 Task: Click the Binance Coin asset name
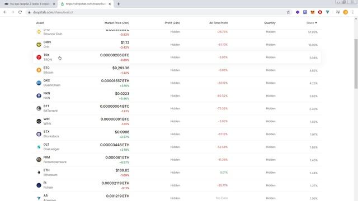(53, 33)
